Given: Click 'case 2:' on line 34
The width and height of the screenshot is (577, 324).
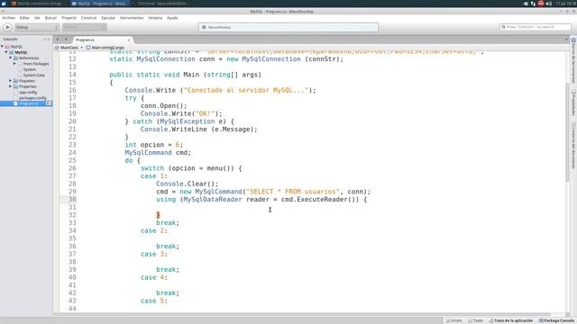Looking at the screenshot, I should [154, 230].
